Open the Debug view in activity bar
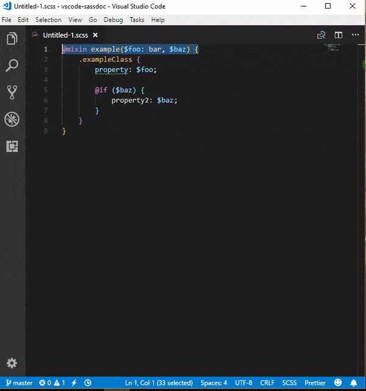The height and width of the screenshot is (391, 366). coord(12,119)
